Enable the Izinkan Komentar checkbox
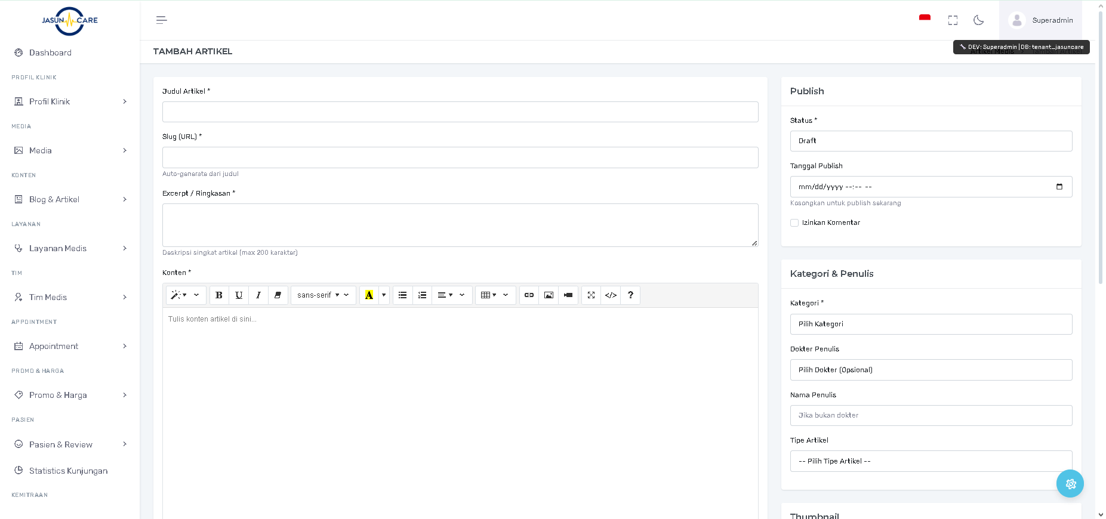 794,223
